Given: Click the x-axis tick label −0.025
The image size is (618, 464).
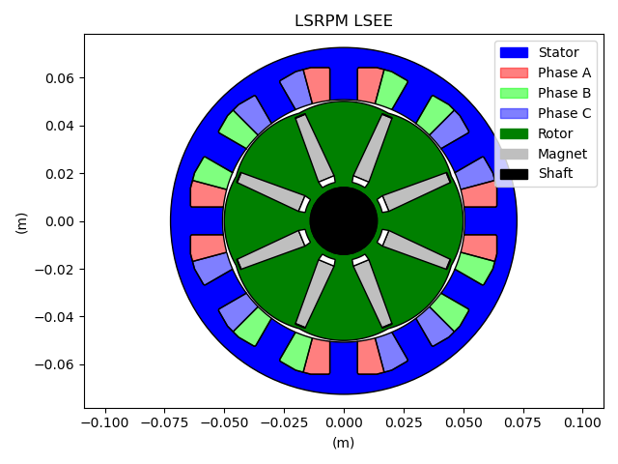Looking at the screenshot, I should pyautogui.click(x=284, y=422).
